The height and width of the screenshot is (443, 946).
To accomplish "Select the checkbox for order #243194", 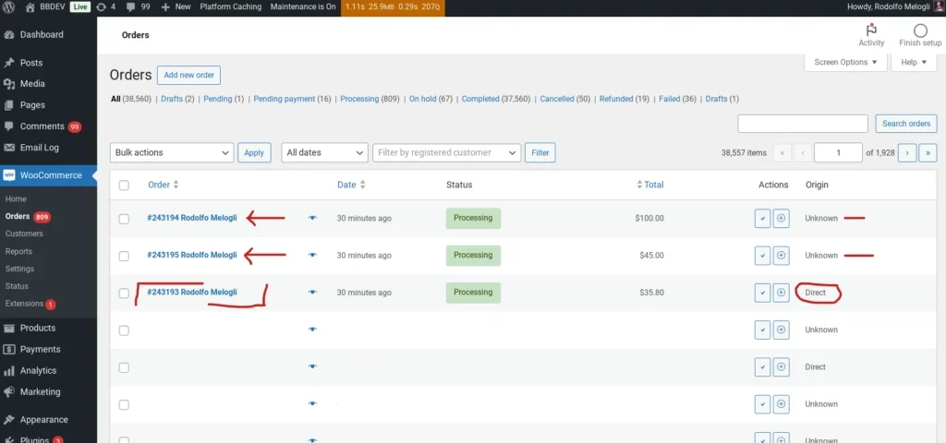I will click(x=124, y=219).
